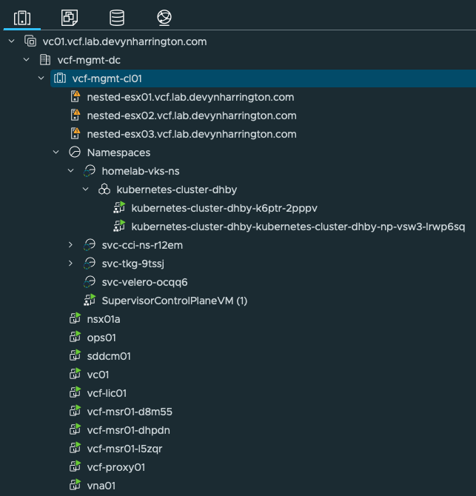Click the VM icon beside vcf-msr01-d8m55
Viewport: 476px width, 496px height.
coord(75,411)
